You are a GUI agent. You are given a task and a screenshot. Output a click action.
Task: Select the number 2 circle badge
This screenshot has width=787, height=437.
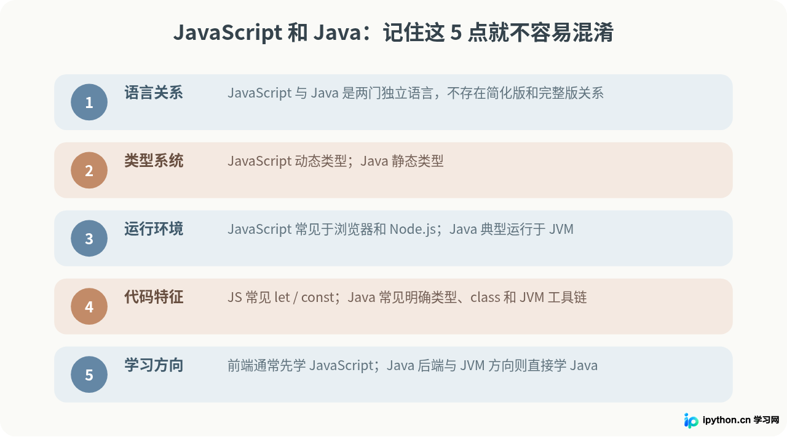point(89,170)
